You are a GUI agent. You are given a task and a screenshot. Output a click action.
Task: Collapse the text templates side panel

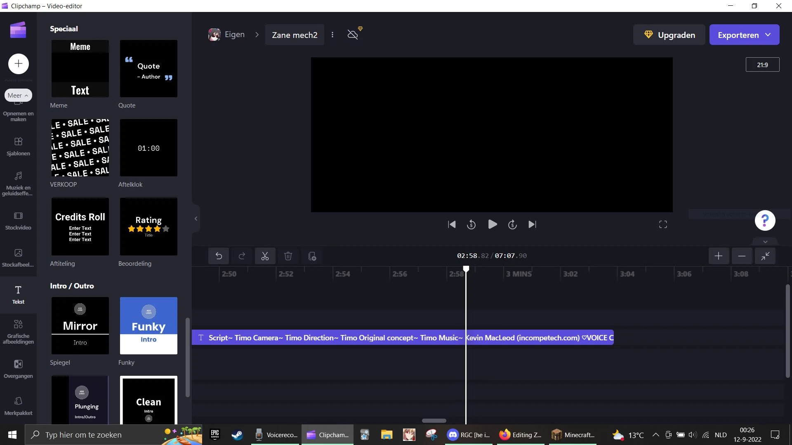pyautogui.click(x=196, y=219)
